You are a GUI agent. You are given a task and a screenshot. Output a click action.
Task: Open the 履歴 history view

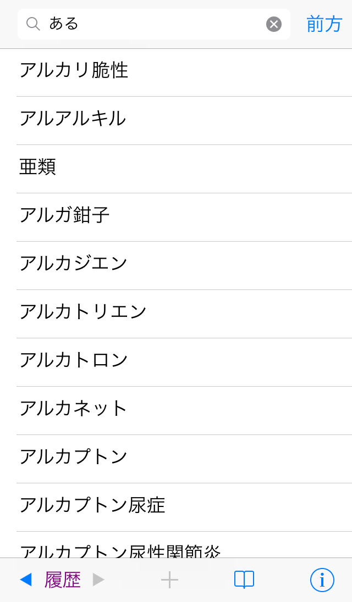[63, 579]
